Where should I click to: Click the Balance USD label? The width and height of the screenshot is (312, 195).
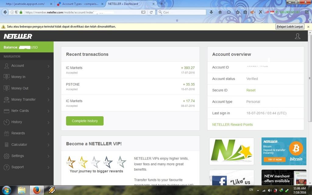21,47
